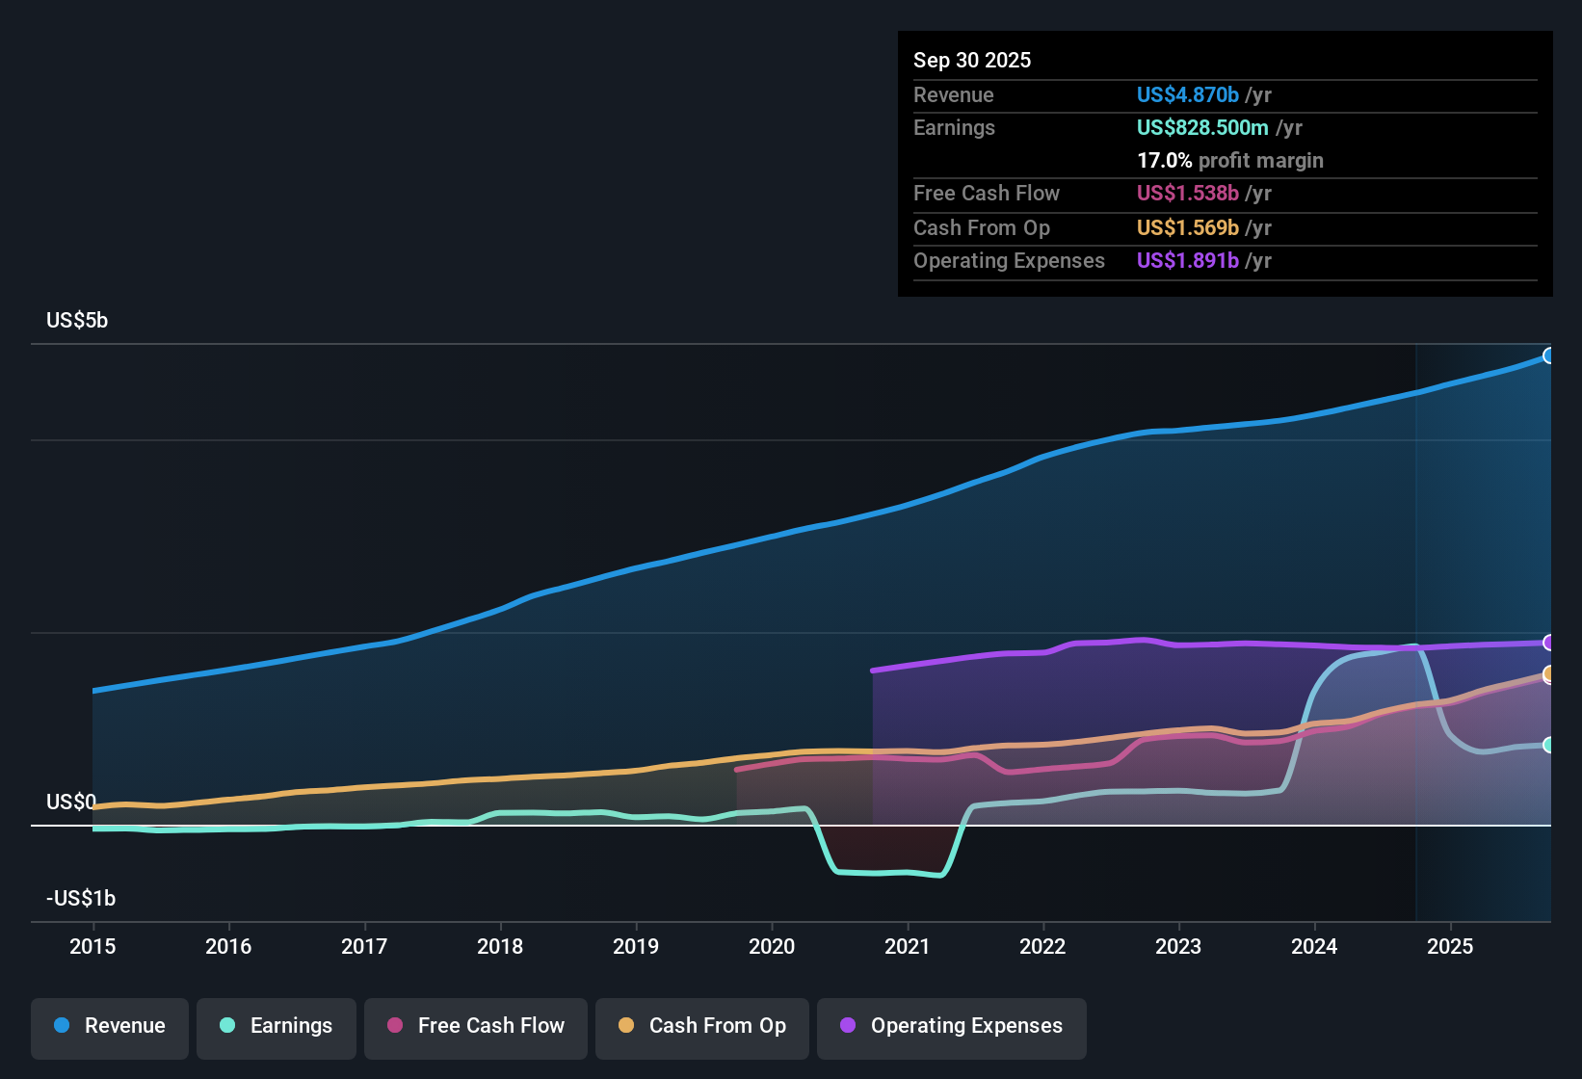The image size is (1582, 1079).
Task: Toggle the Revenue series legend button
Action: (x=110, y=1029)
